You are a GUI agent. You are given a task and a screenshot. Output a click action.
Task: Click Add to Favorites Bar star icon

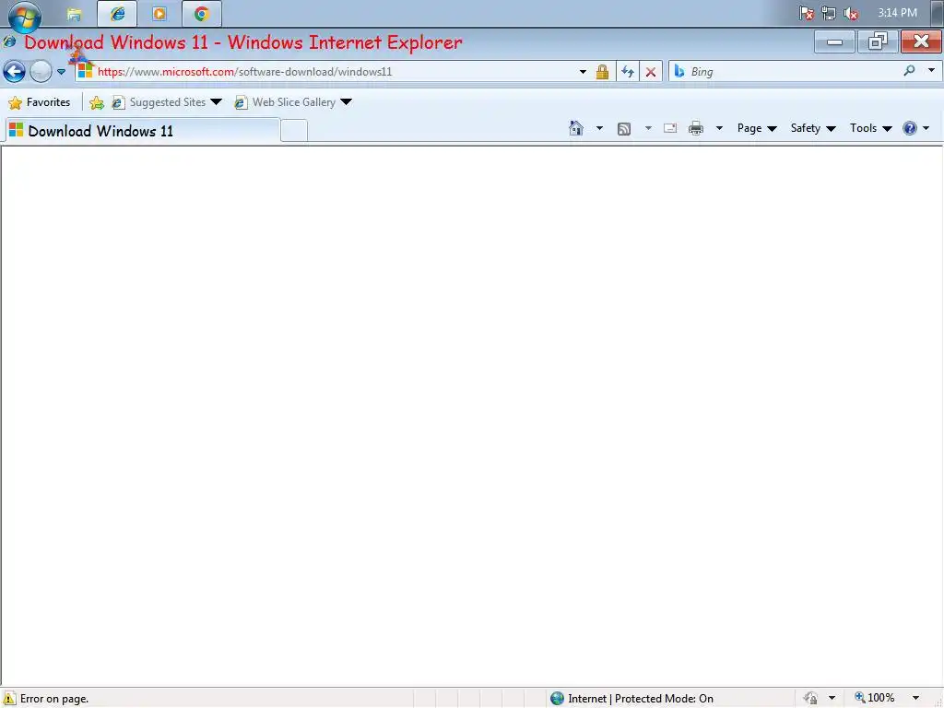(96, 102)
